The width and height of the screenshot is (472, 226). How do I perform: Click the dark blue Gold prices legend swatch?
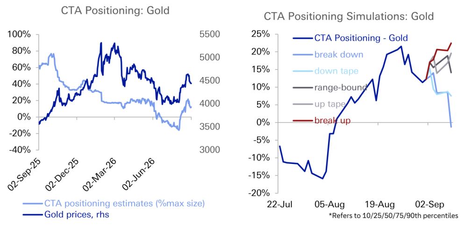pyautogui.click(x=32, y=215)
